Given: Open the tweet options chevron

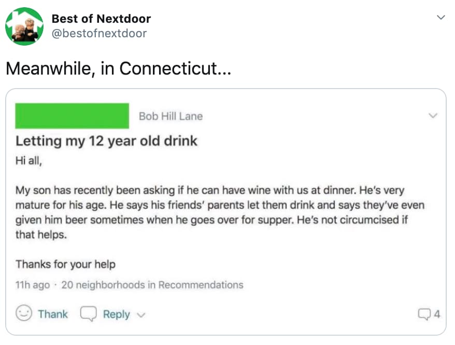Looking at the screenshot, I should click(441, 16).
